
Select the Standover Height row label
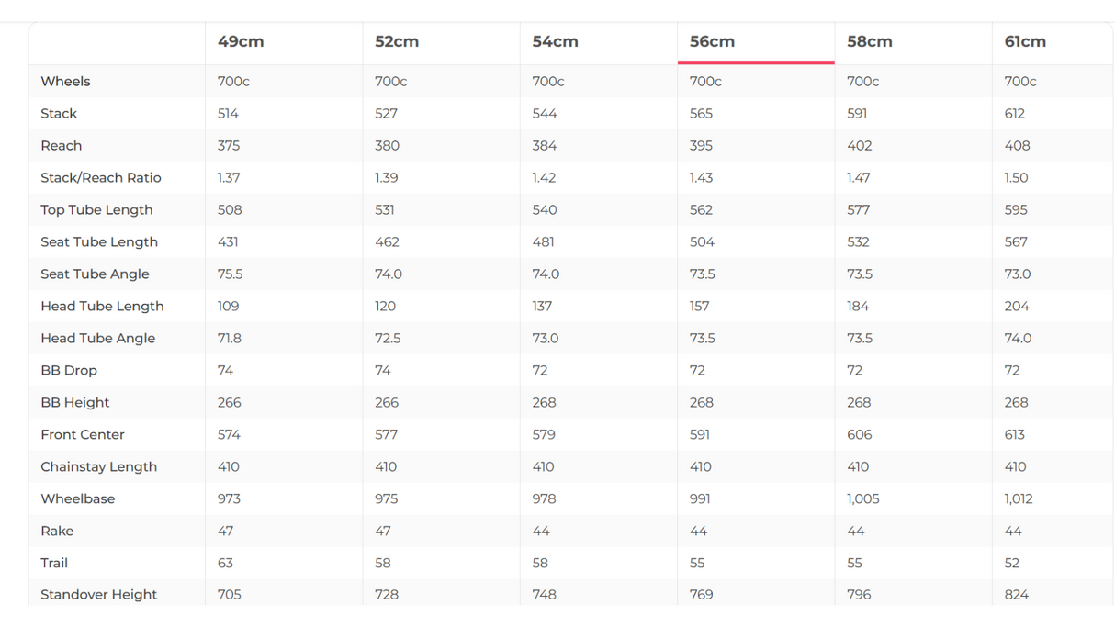pos(98,595)
